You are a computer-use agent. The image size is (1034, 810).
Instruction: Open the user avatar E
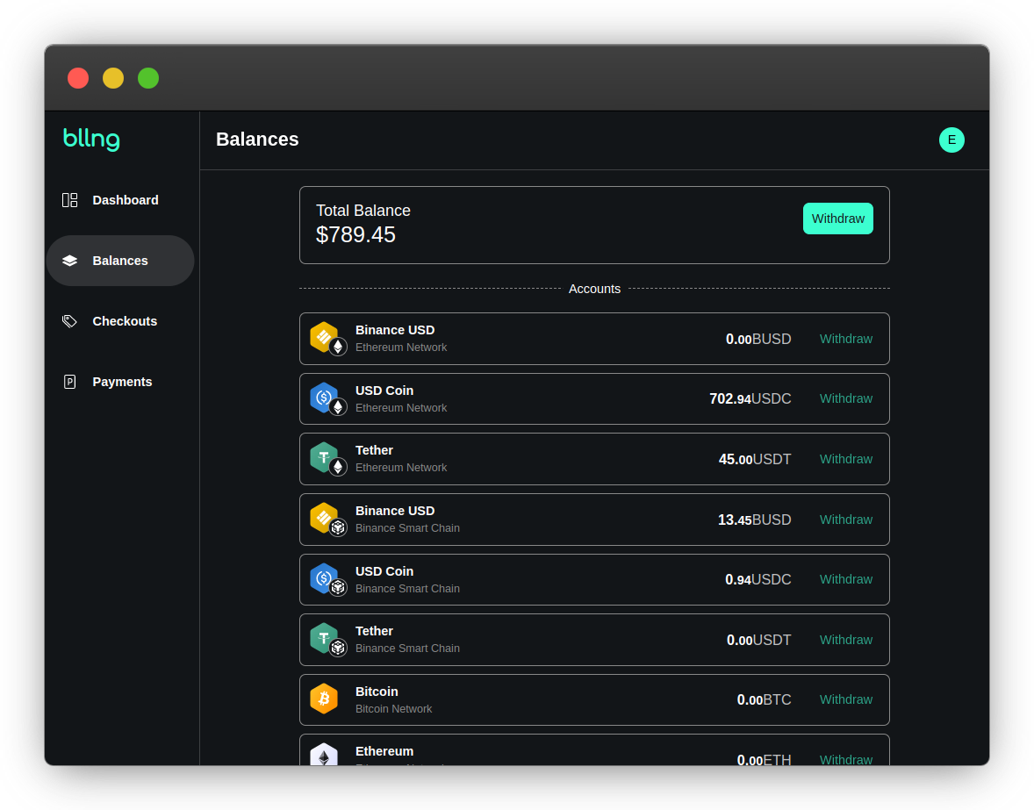click(951, 140)
